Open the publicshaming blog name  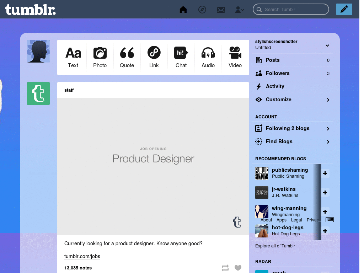pos(290,170)
